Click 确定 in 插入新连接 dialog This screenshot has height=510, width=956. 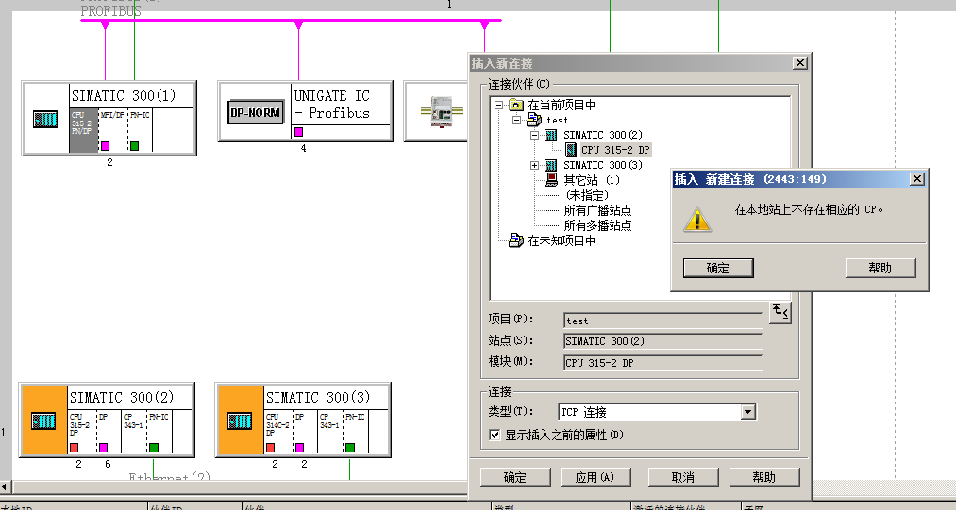click(x=515, y=477)
